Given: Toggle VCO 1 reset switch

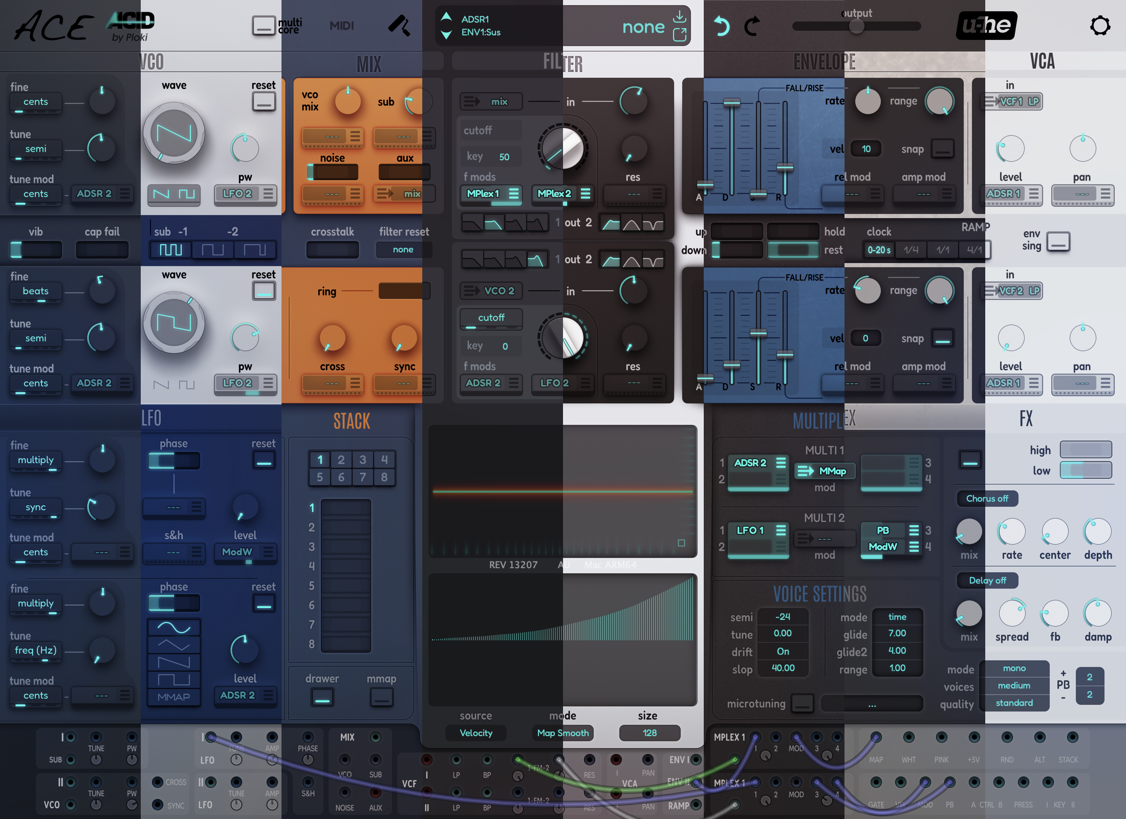Looking at the screenshot, I should [264, 102].
